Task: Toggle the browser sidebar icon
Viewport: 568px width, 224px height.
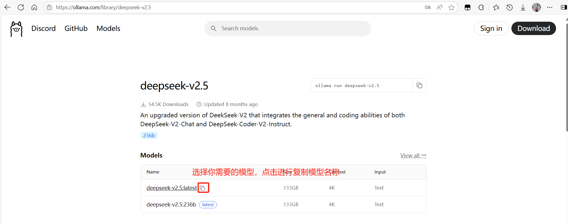Action: pos(564,7)
